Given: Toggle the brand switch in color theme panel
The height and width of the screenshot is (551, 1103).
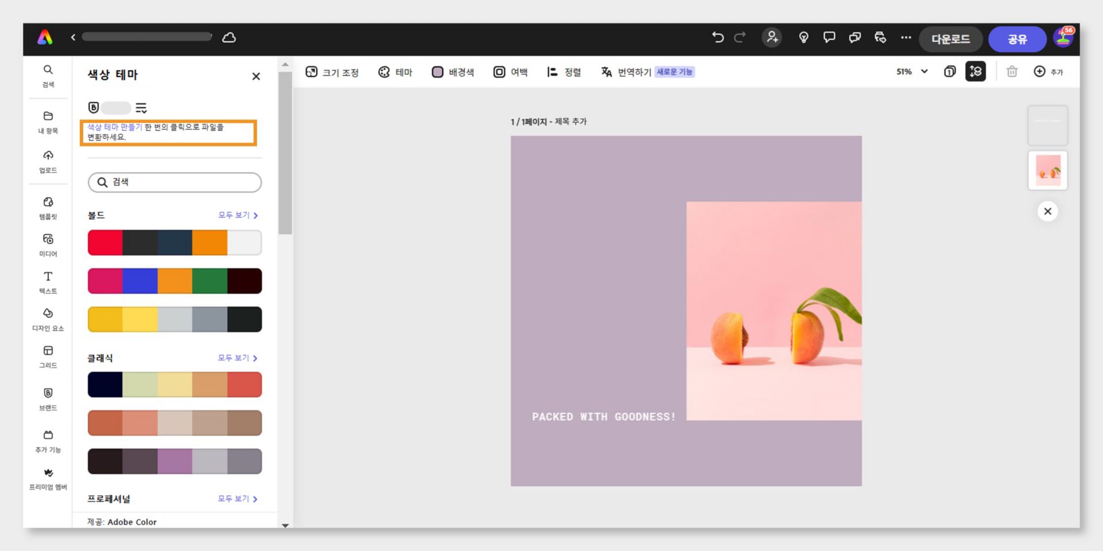Looking at the screenshot, I should pos(115,107).
